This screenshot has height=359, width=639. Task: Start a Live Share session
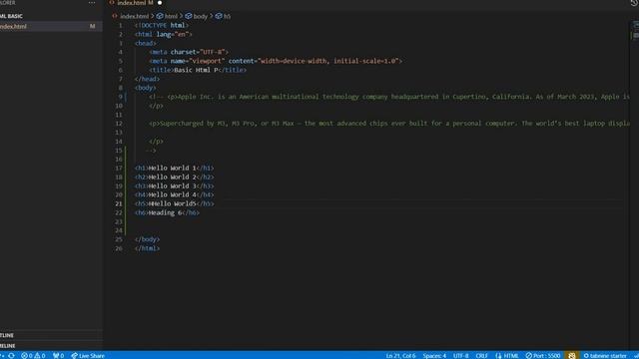pos(88,355)
